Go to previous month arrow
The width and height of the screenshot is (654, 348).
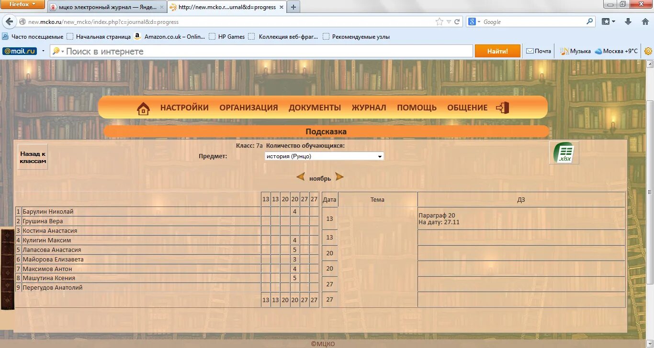pos(301,177)
